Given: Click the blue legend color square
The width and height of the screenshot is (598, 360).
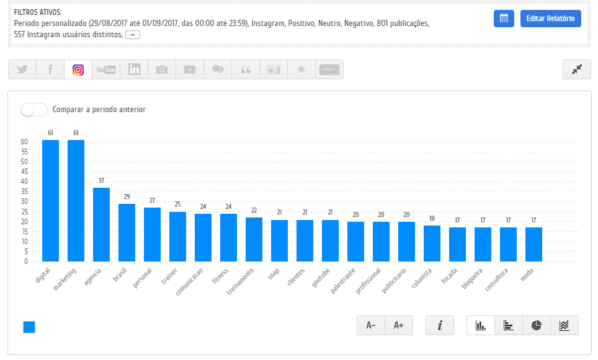Looking at the screenshot, I should 29,327.
